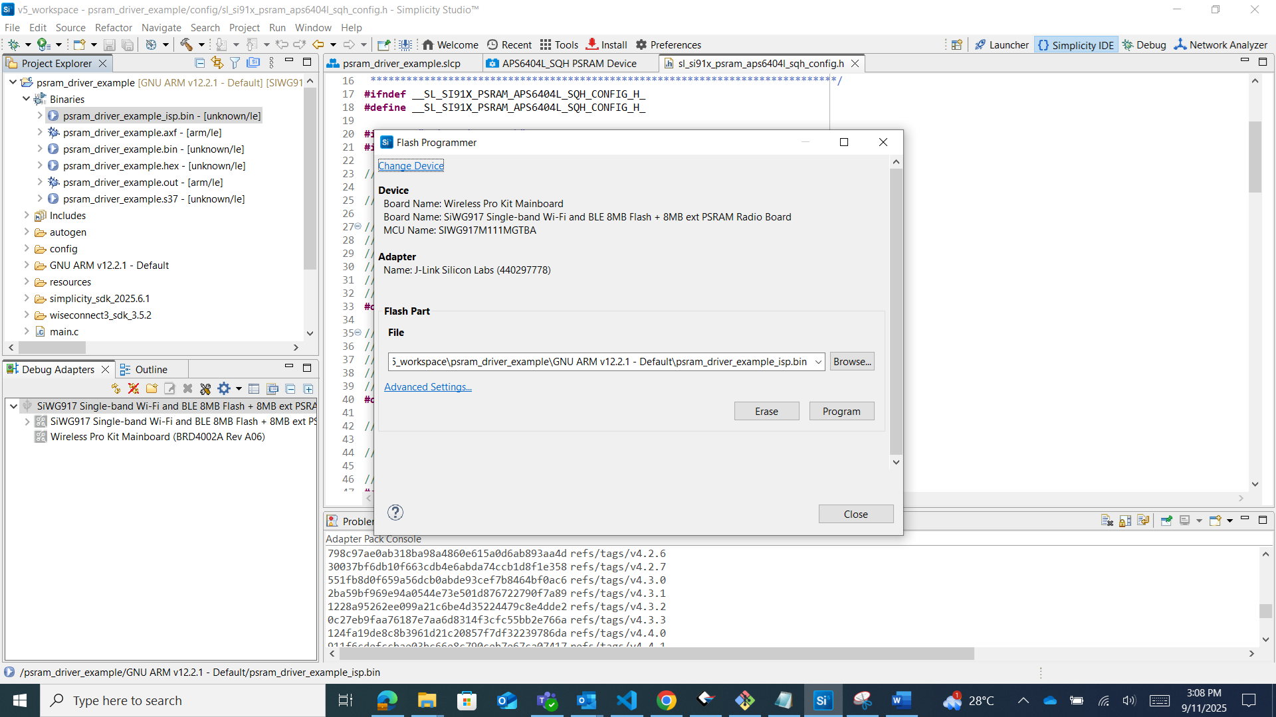Click Disconnect all adapters icon
This screenshot has width=1276, height=717.
[x=134, y=388]
